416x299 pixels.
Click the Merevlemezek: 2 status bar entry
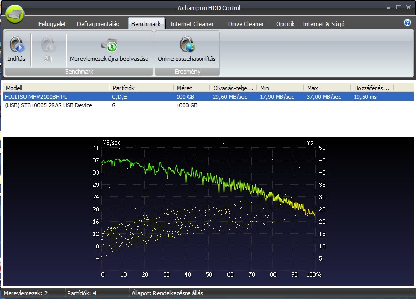(26, 293)
